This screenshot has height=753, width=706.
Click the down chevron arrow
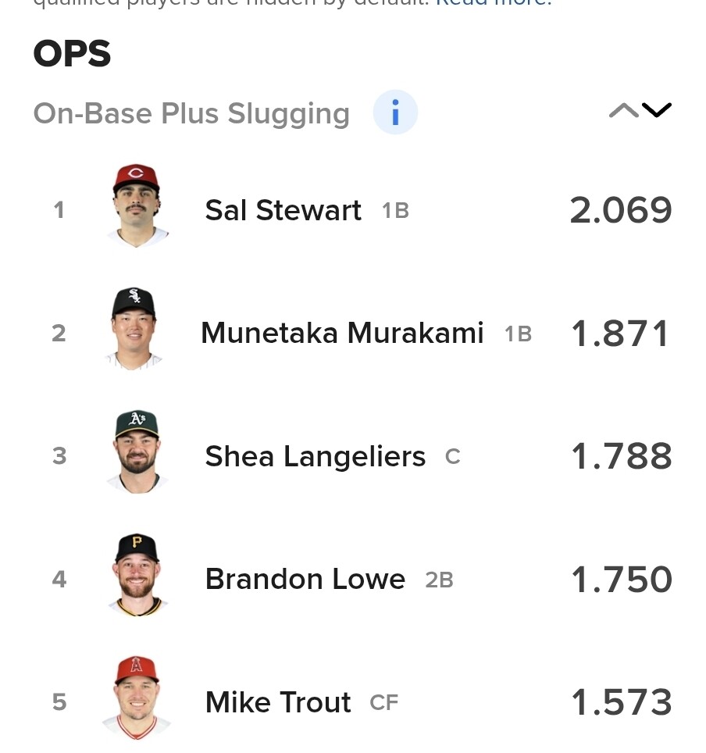(657, 110)
